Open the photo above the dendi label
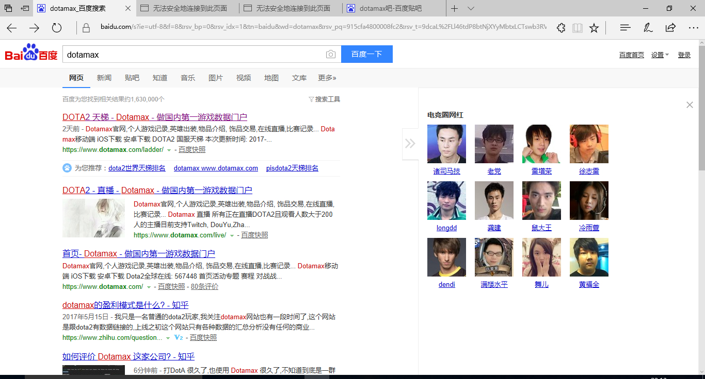The image size is (705, 379). click(446, 257)
